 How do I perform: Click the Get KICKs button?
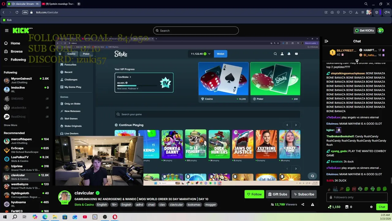(x=364, y=30)
